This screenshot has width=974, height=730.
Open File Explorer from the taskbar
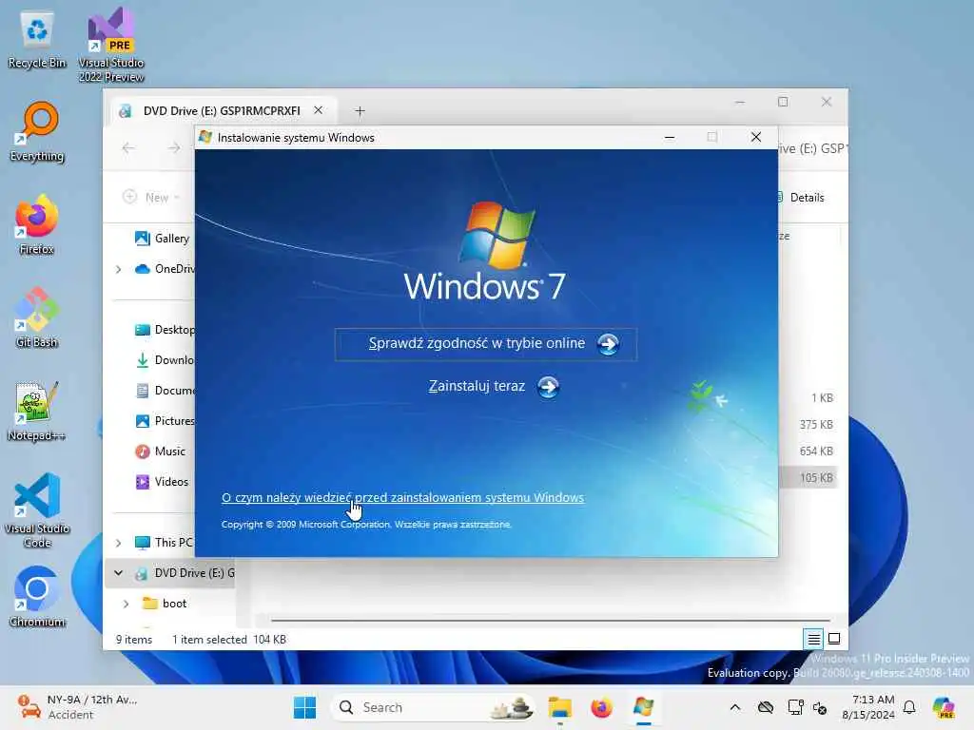[x=559, y=707]
